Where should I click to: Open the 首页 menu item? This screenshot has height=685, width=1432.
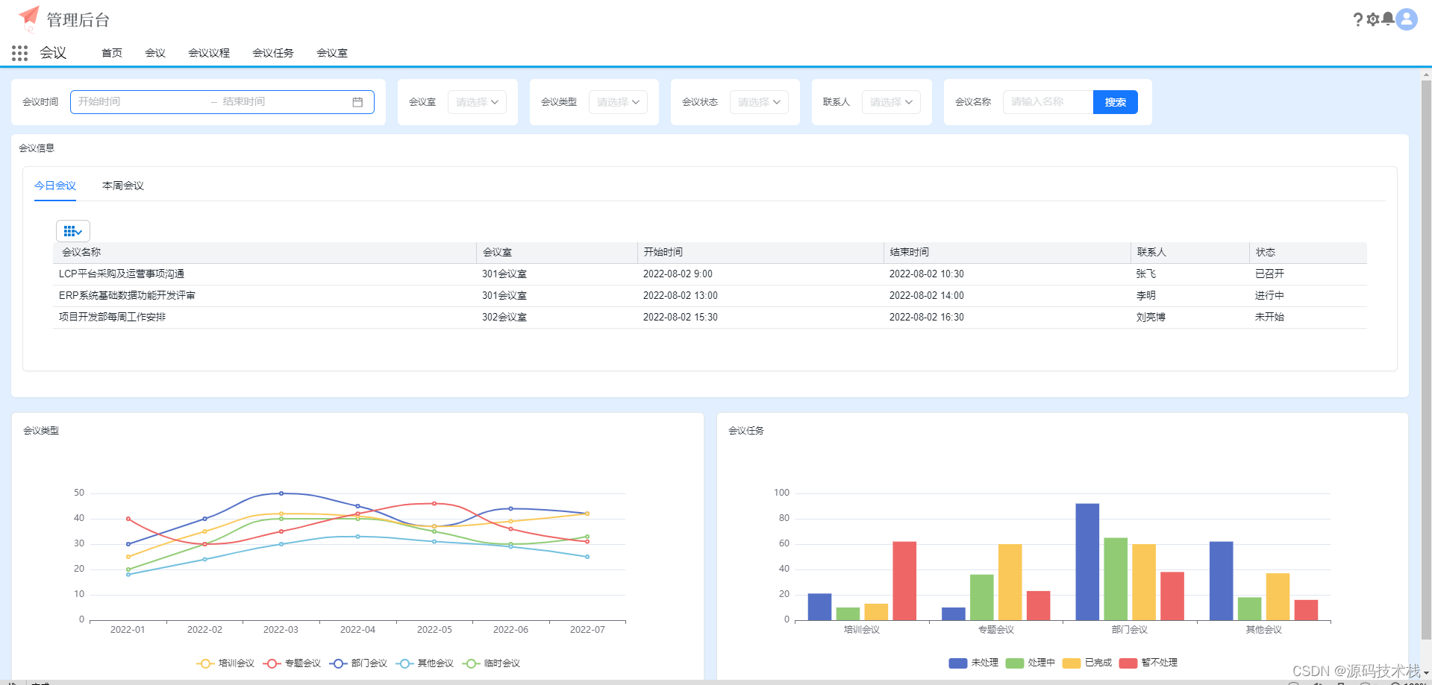click(x=112, y=53)
